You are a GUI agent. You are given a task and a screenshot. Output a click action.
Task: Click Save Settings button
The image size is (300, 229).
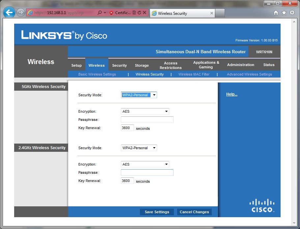[157, 212]
